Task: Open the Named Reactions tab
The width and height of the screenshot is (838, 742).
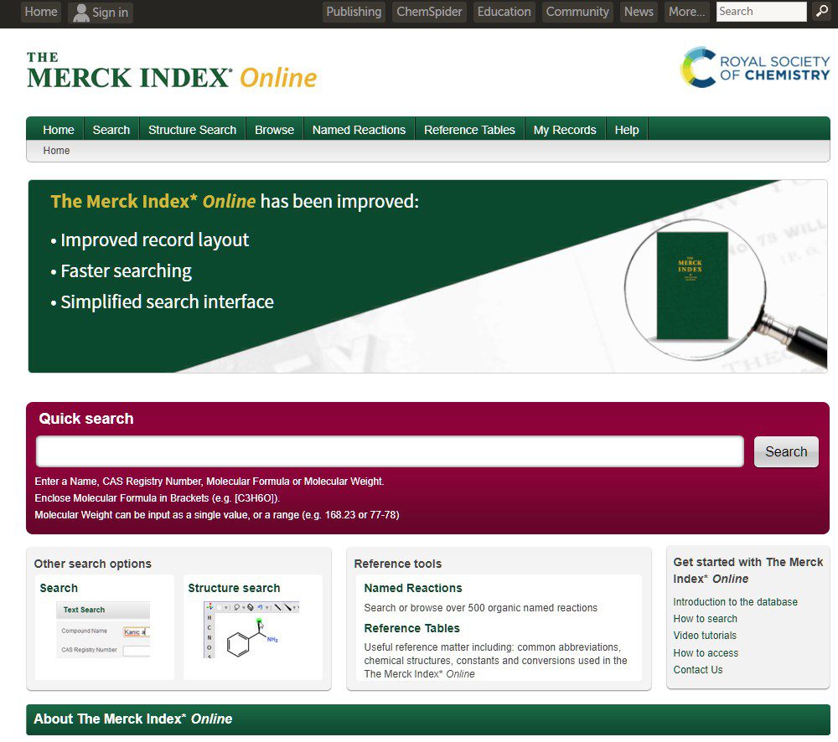Action: [x=358, y=129]
